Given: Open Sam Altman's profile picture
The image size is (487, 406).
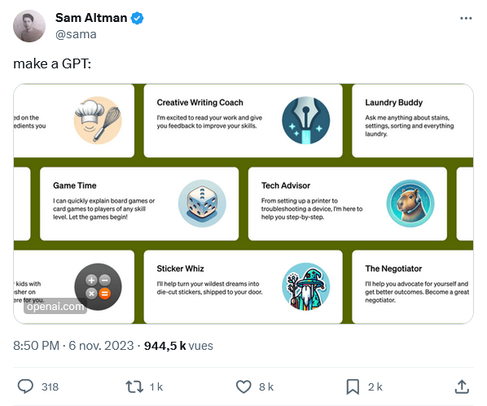Looking at the screenshot, I should [29, 26].
